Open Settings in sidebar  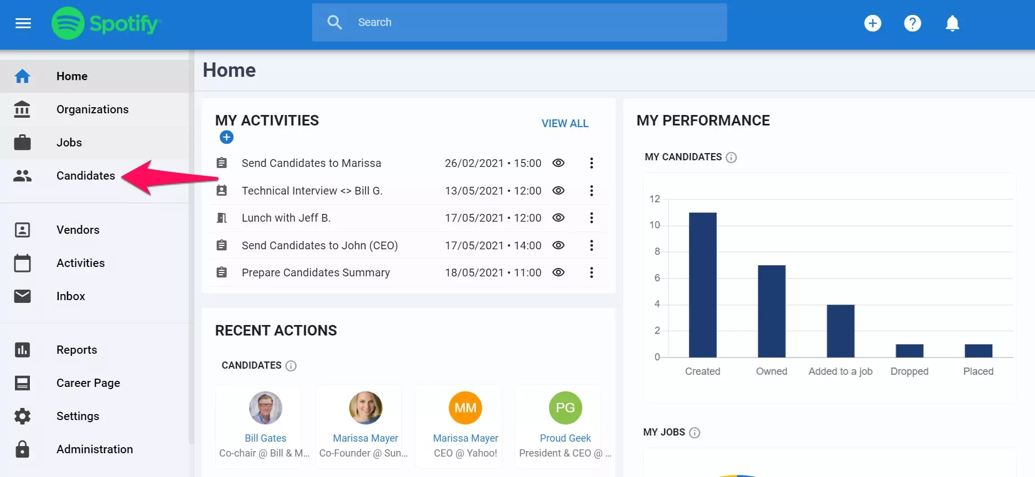(x=78, y=416)
